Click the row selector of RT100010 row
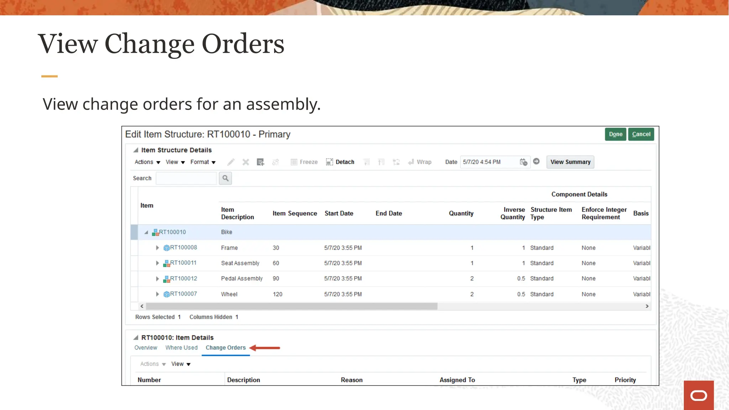This screenshot has width=729, height=410. point(134,232)
